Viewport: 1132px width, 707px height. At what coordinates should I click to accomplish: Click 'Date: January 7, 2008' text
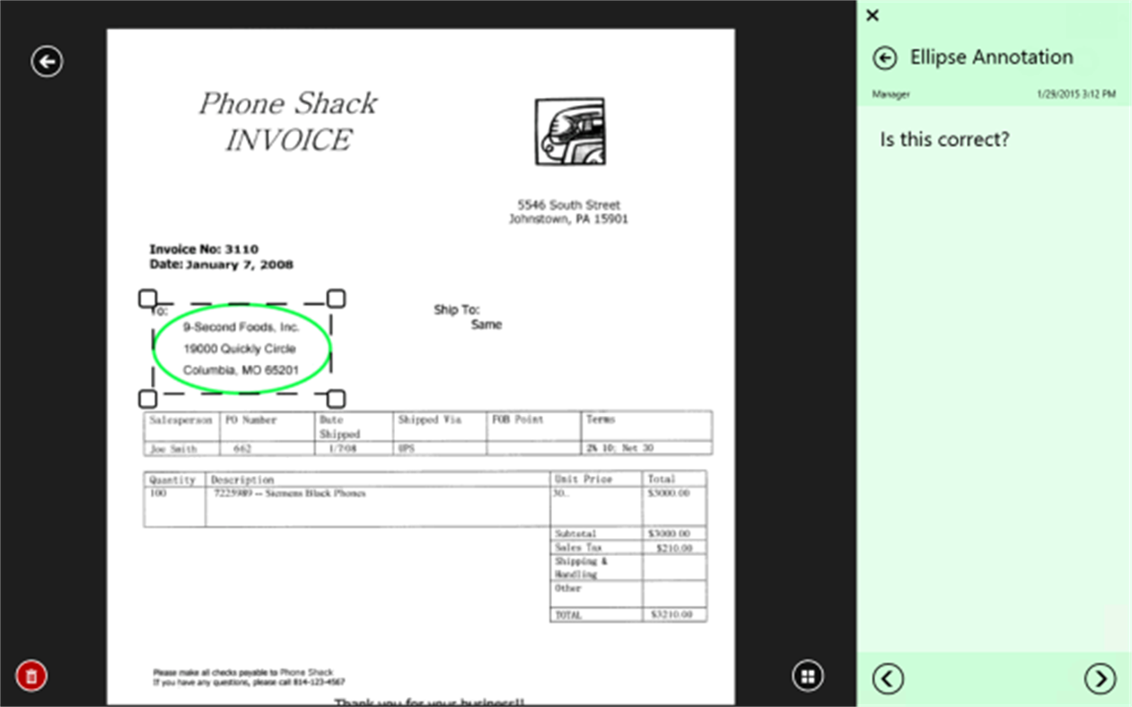click(x=221, y=265)
